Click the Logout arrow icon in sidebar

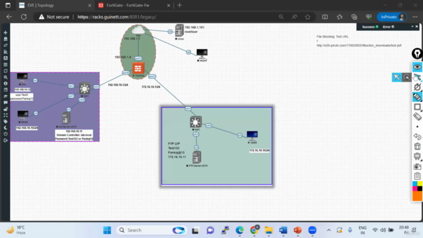5,141
